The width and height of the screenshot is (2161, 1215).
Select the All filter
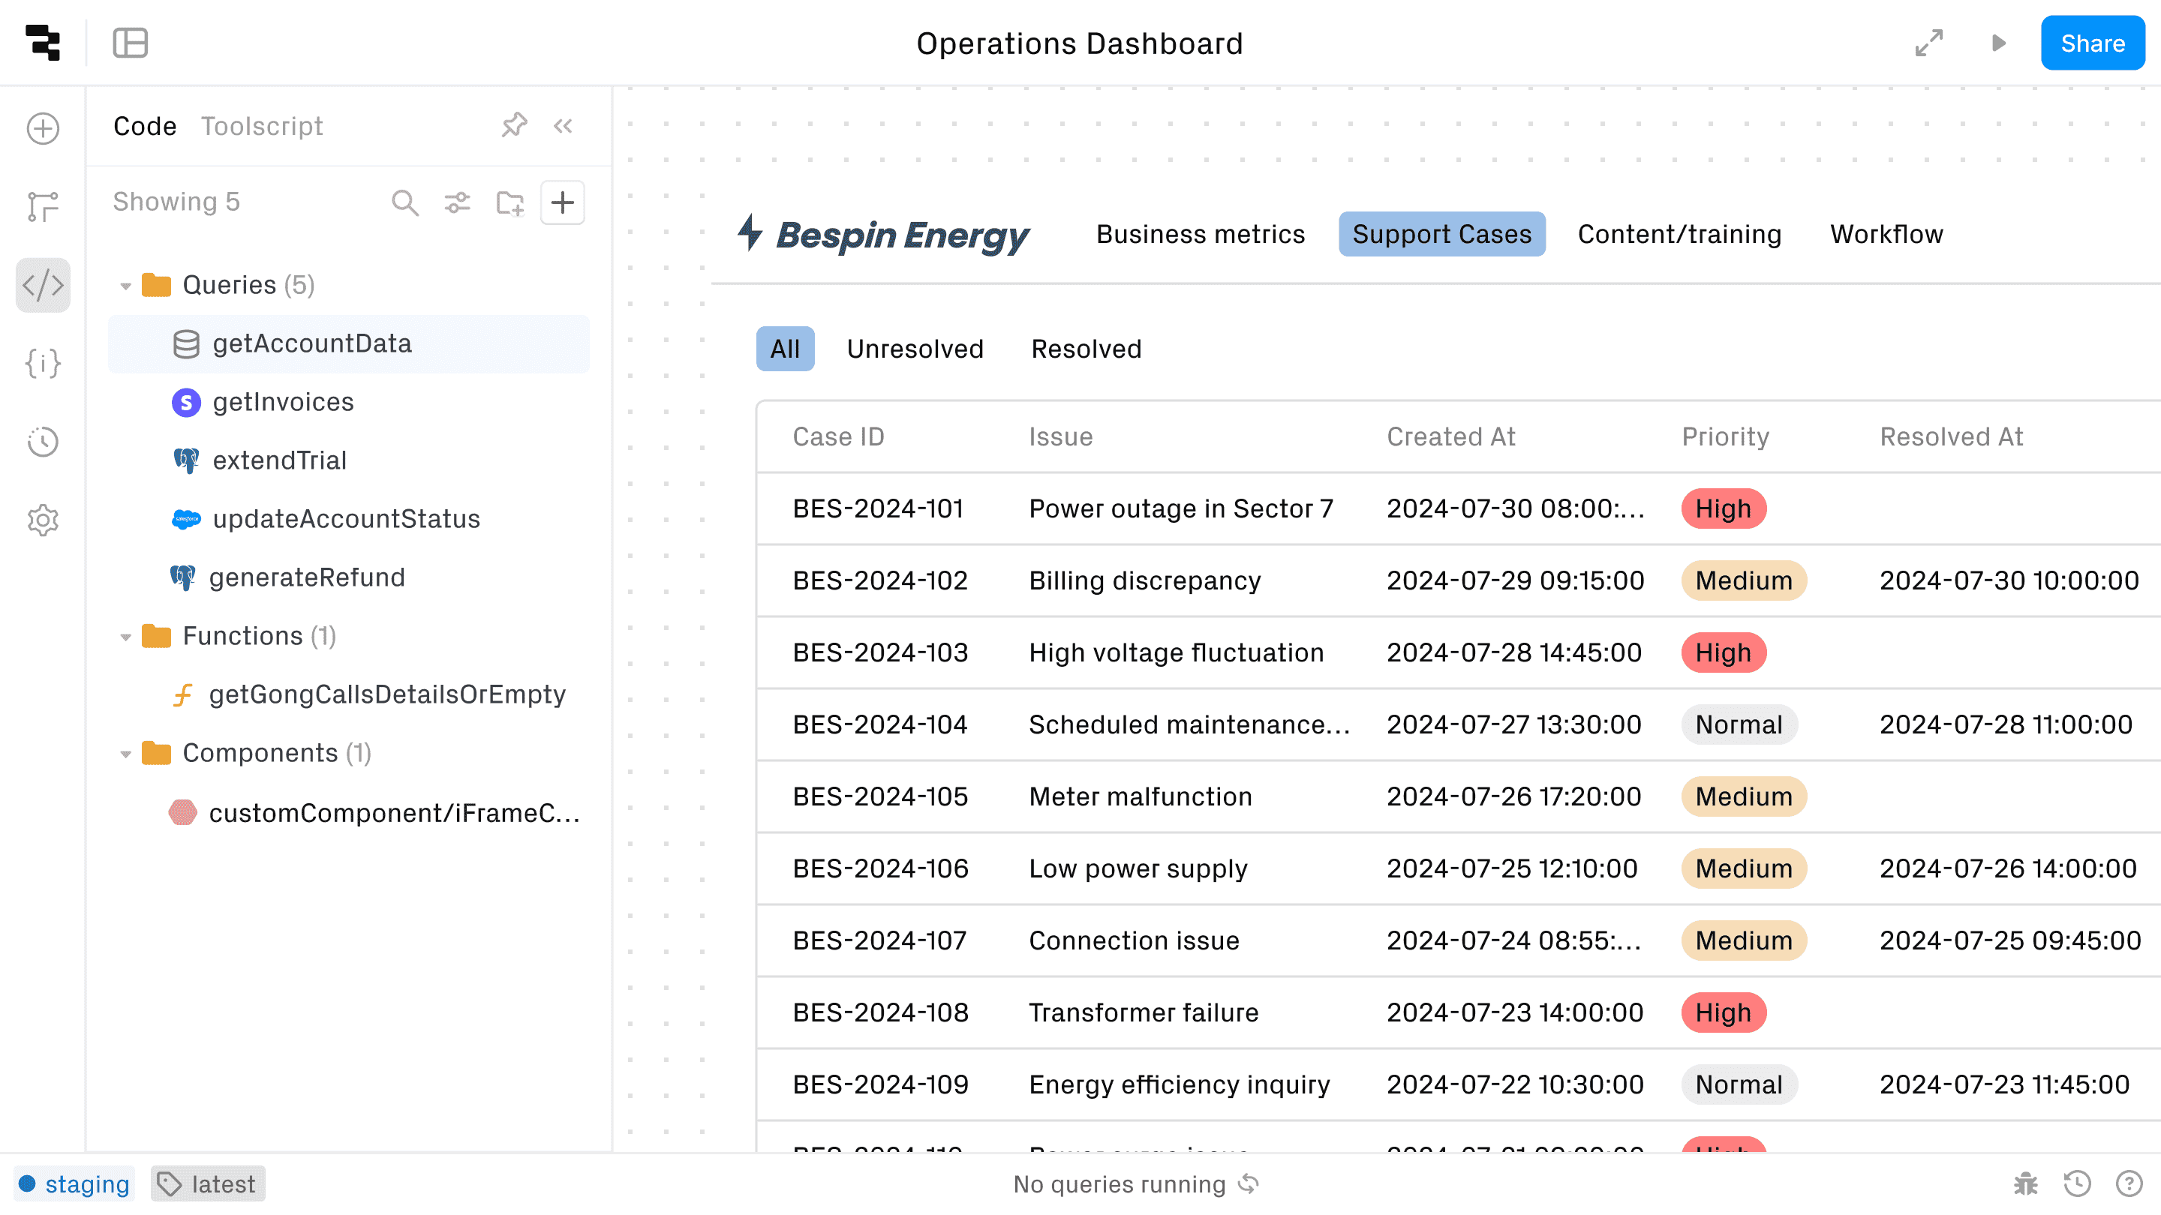click(x=784, y=349)
